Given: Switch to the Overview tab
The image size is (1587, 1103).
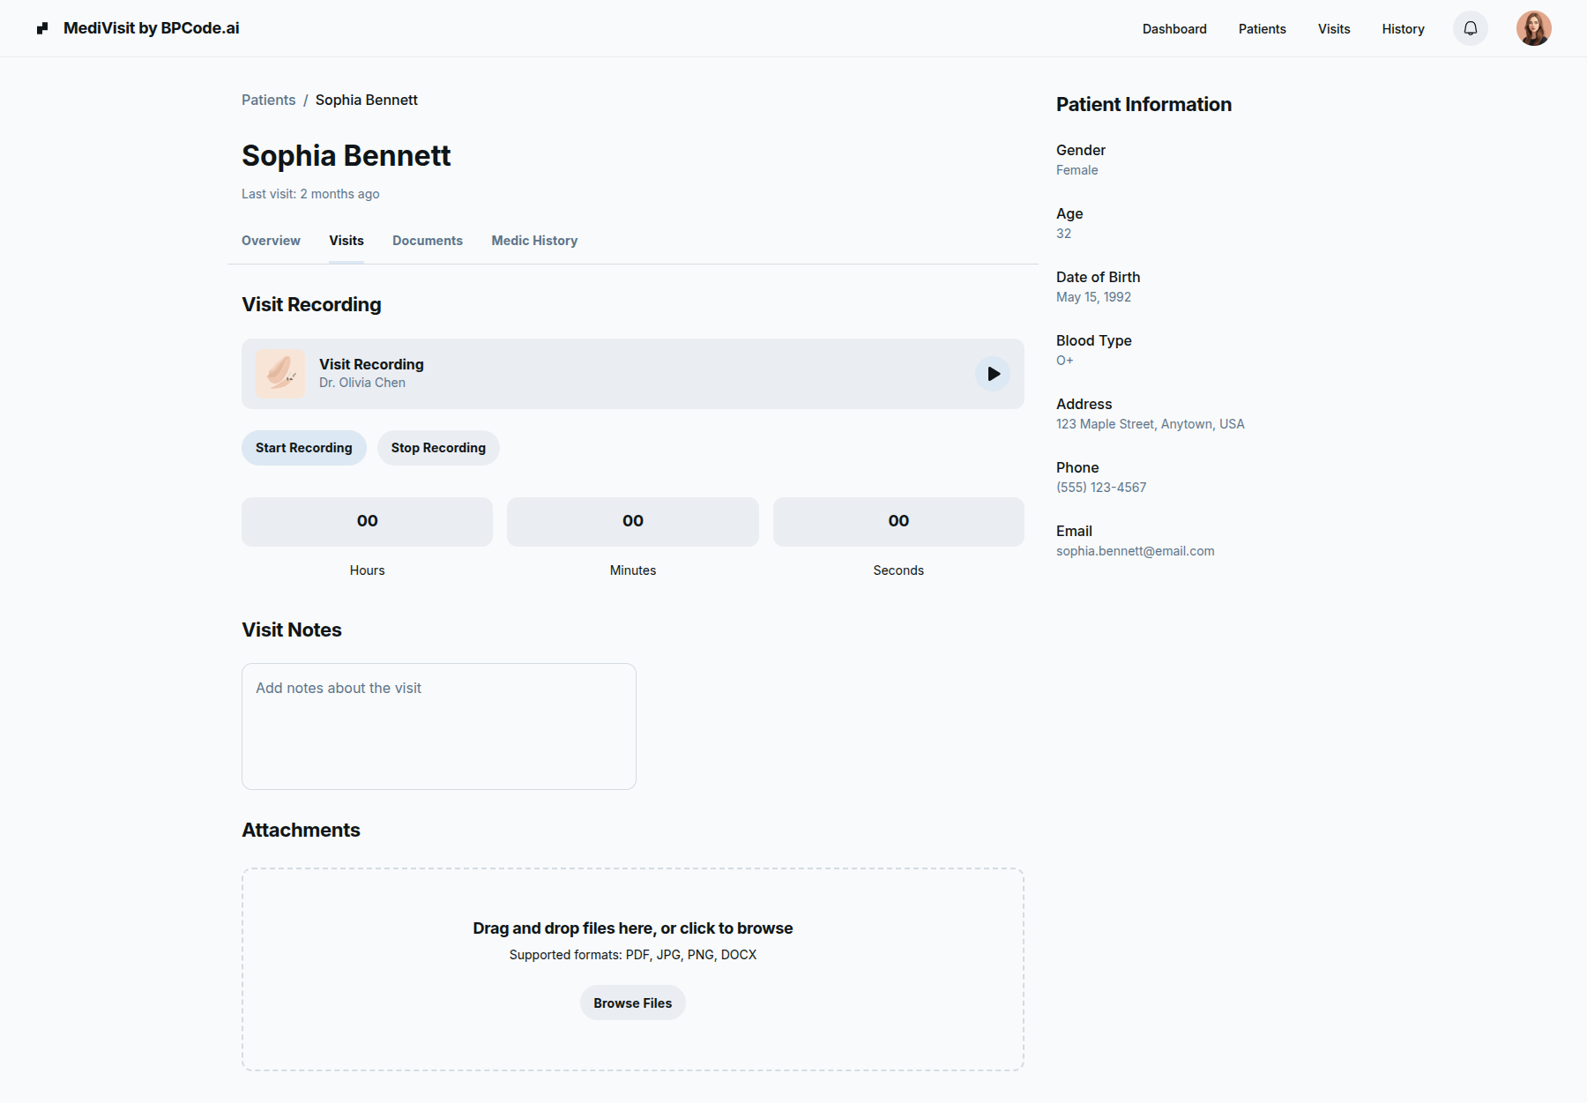Looking at the screenshot, I should pyautogui.click(x=271, y=241).
